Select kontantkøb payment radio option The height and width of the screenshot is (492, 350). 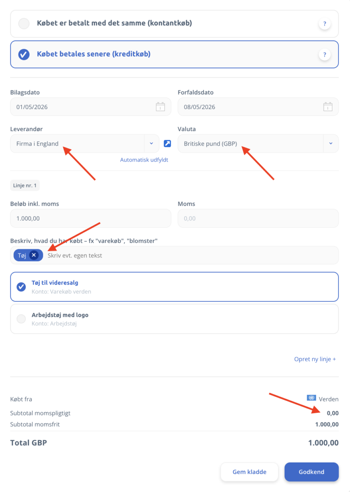[24, 24]
